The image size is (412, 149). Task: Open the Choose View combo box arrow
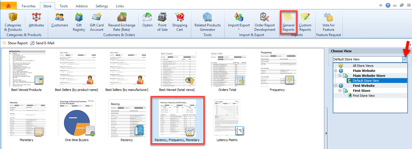405,59
